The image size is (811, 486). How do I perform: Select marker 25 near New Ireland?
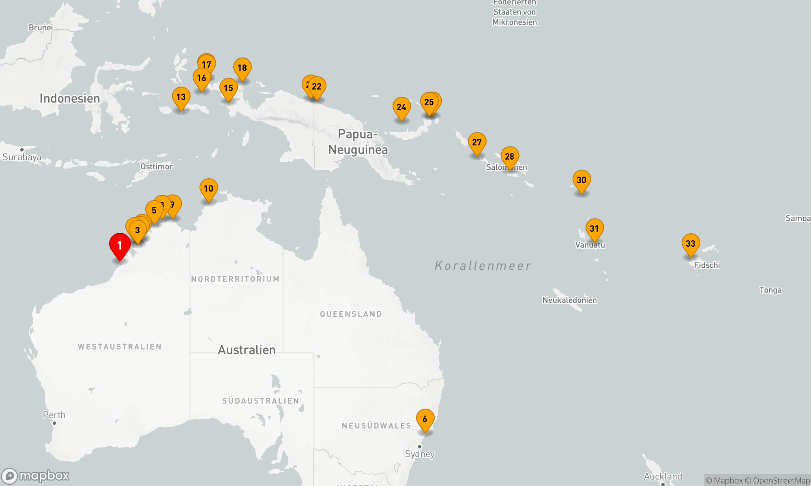pos(429,102)
